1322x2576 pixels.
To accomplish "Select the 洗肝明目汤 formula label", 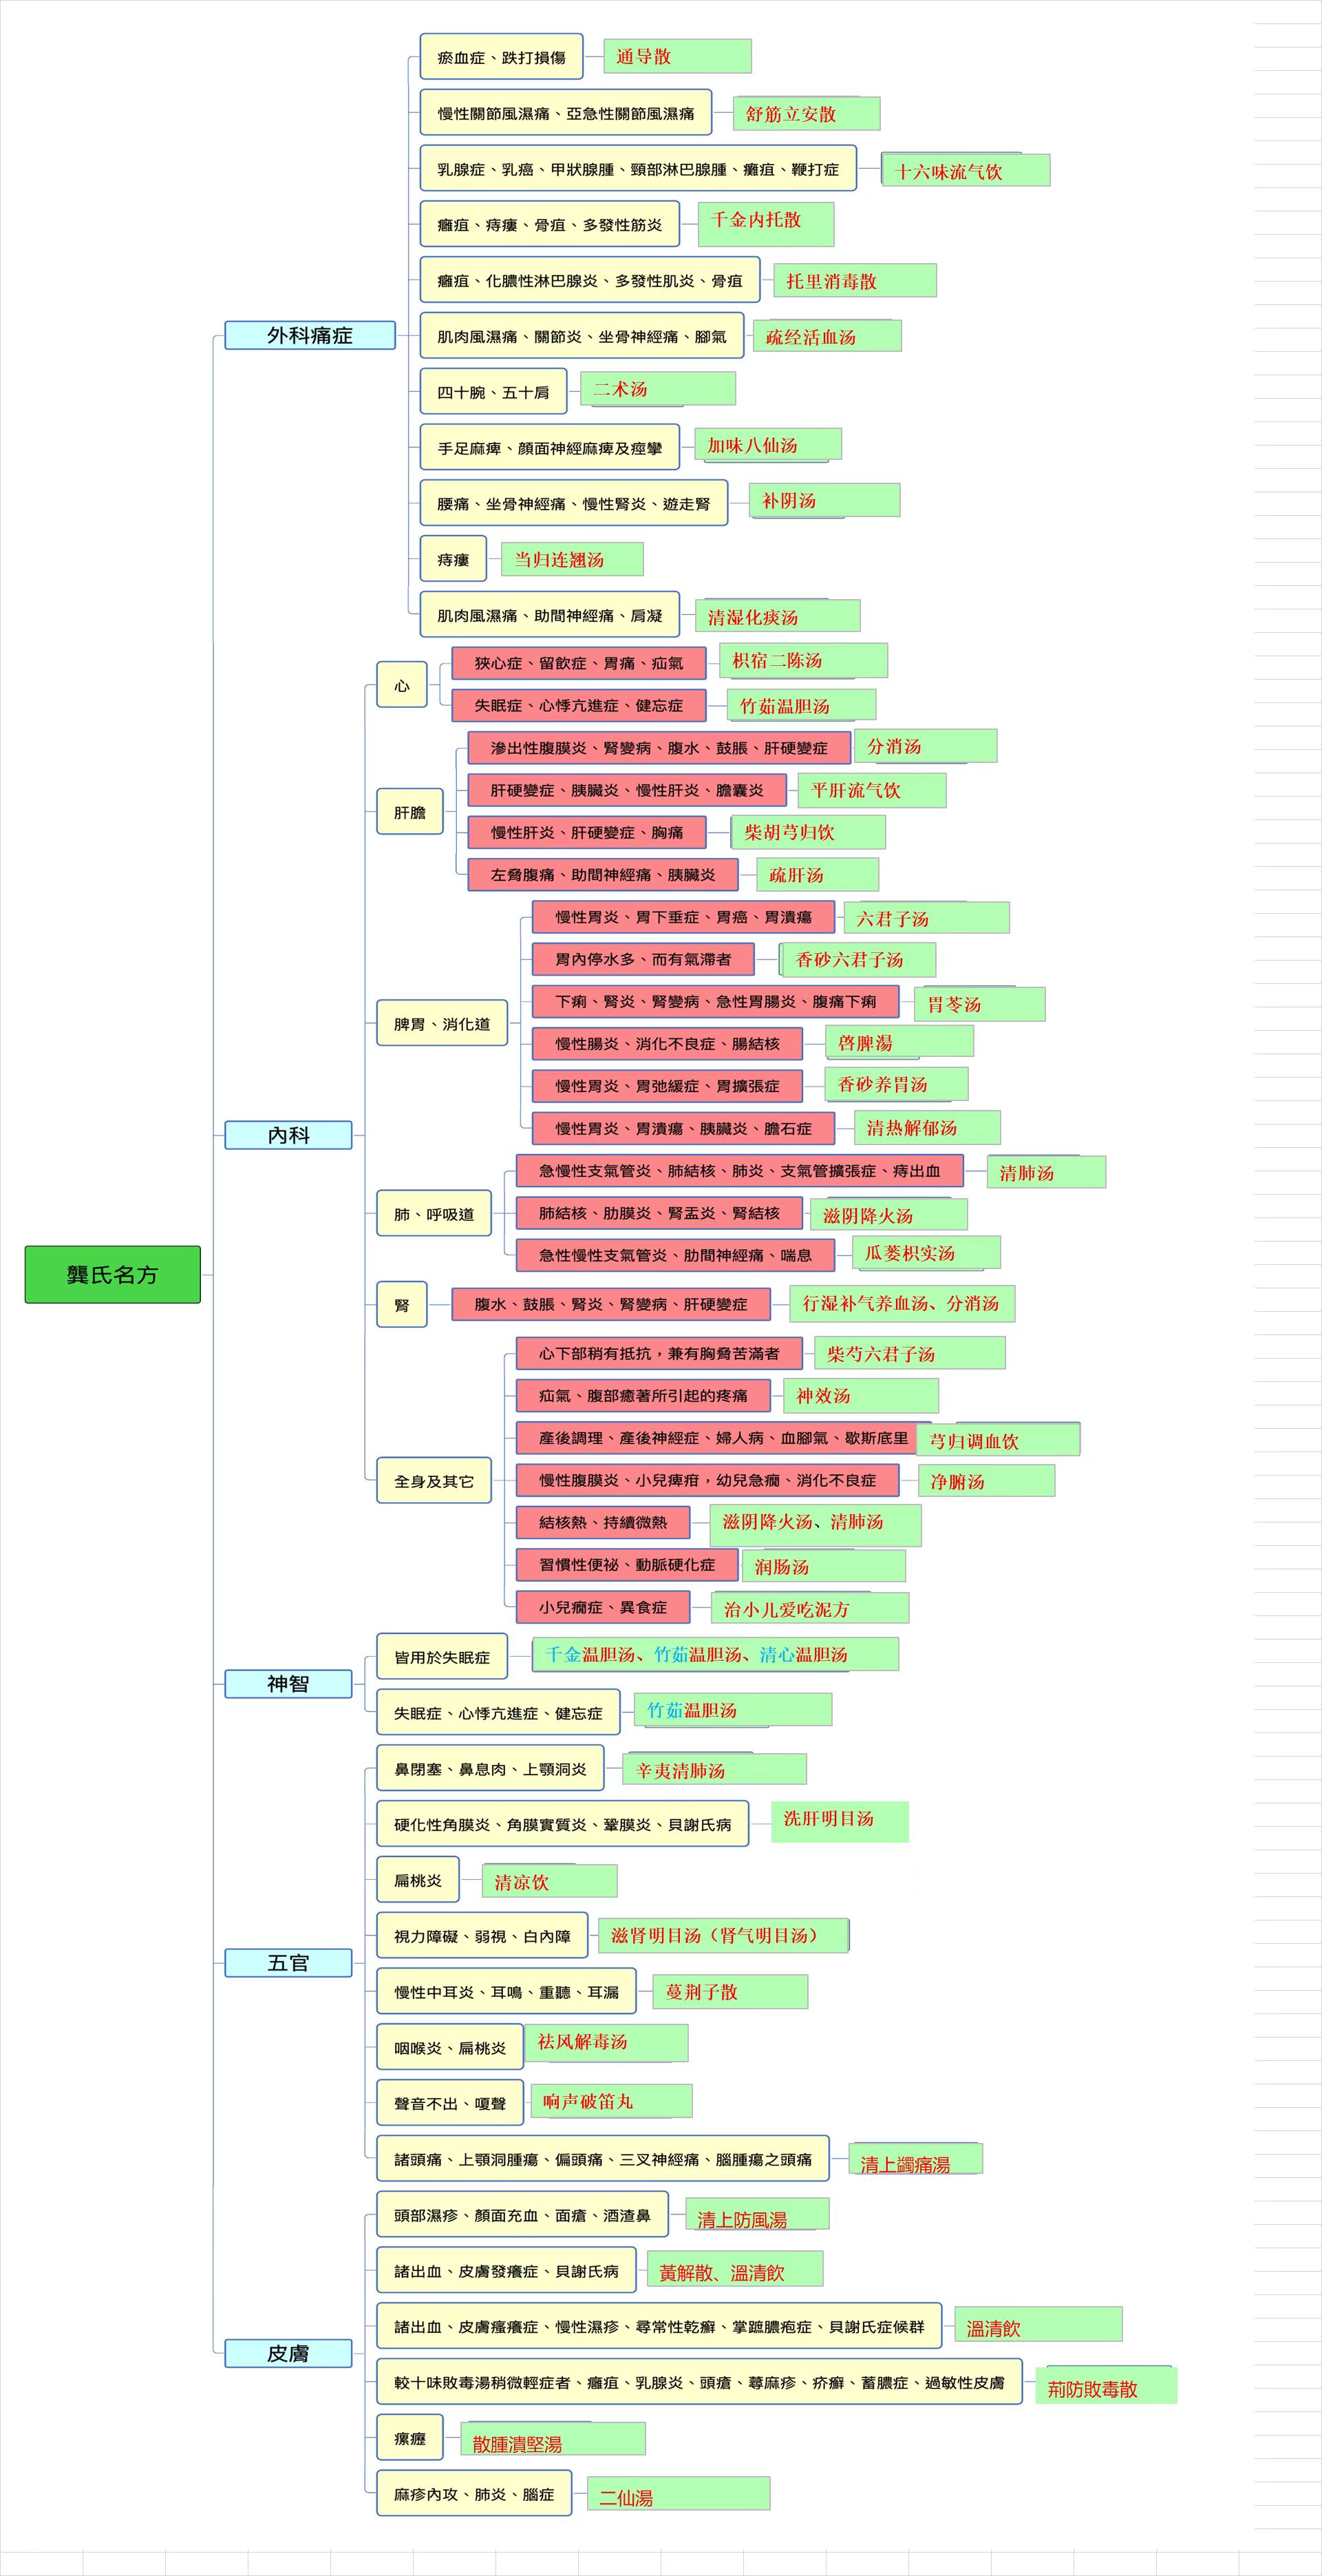I will (x=840, y=1821).
